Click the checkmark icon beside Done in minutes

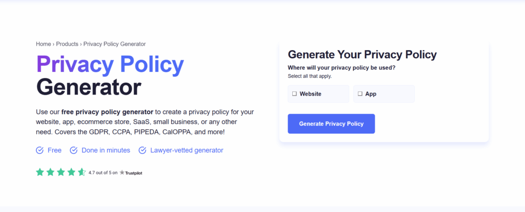[73, 150]
